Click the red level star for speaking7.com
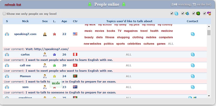The height and width of the screenshot is (106, 216). [55, 34]
